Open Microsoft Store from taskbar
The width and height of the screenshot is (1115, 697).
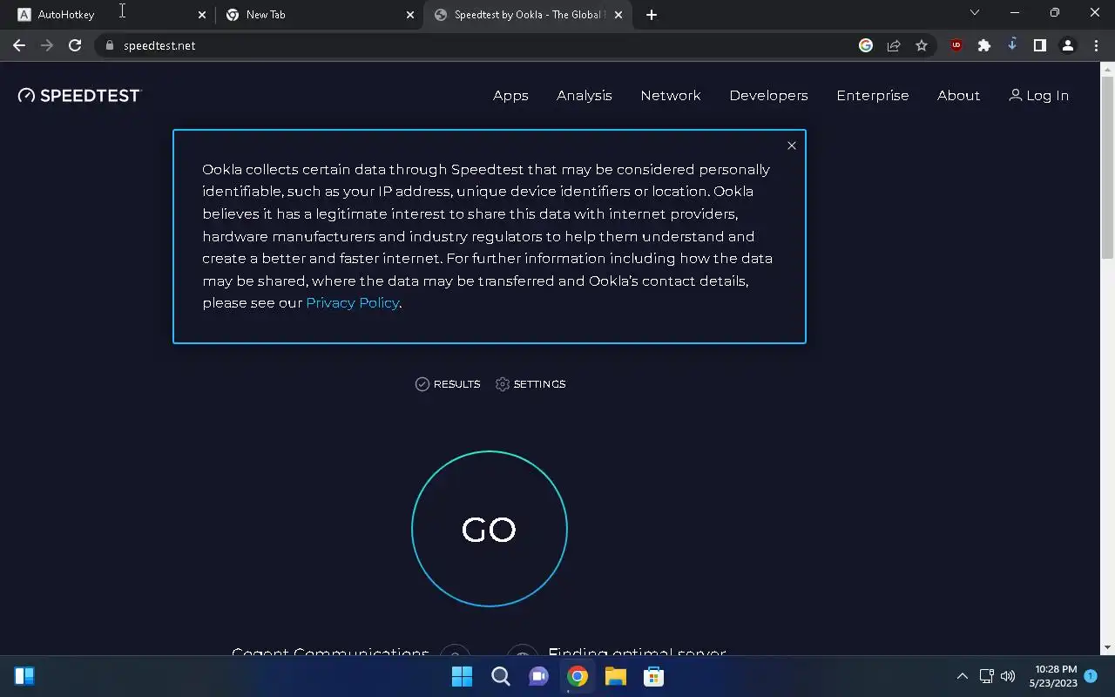pos(653,676)
